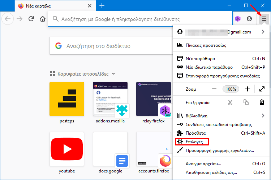
Task: Open Συνδέσεις και κωδικοί πρόσβασης
Action: click(x=221, y=124)
